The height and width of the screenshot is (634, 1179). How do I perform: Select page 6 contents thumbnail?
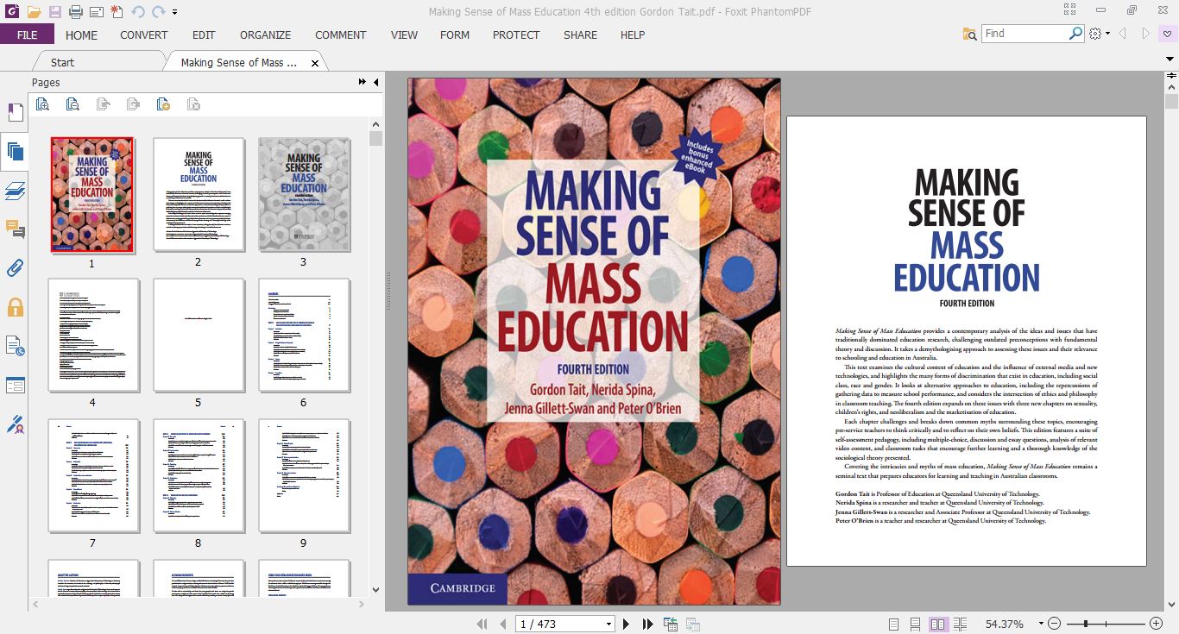click(303, 335)
